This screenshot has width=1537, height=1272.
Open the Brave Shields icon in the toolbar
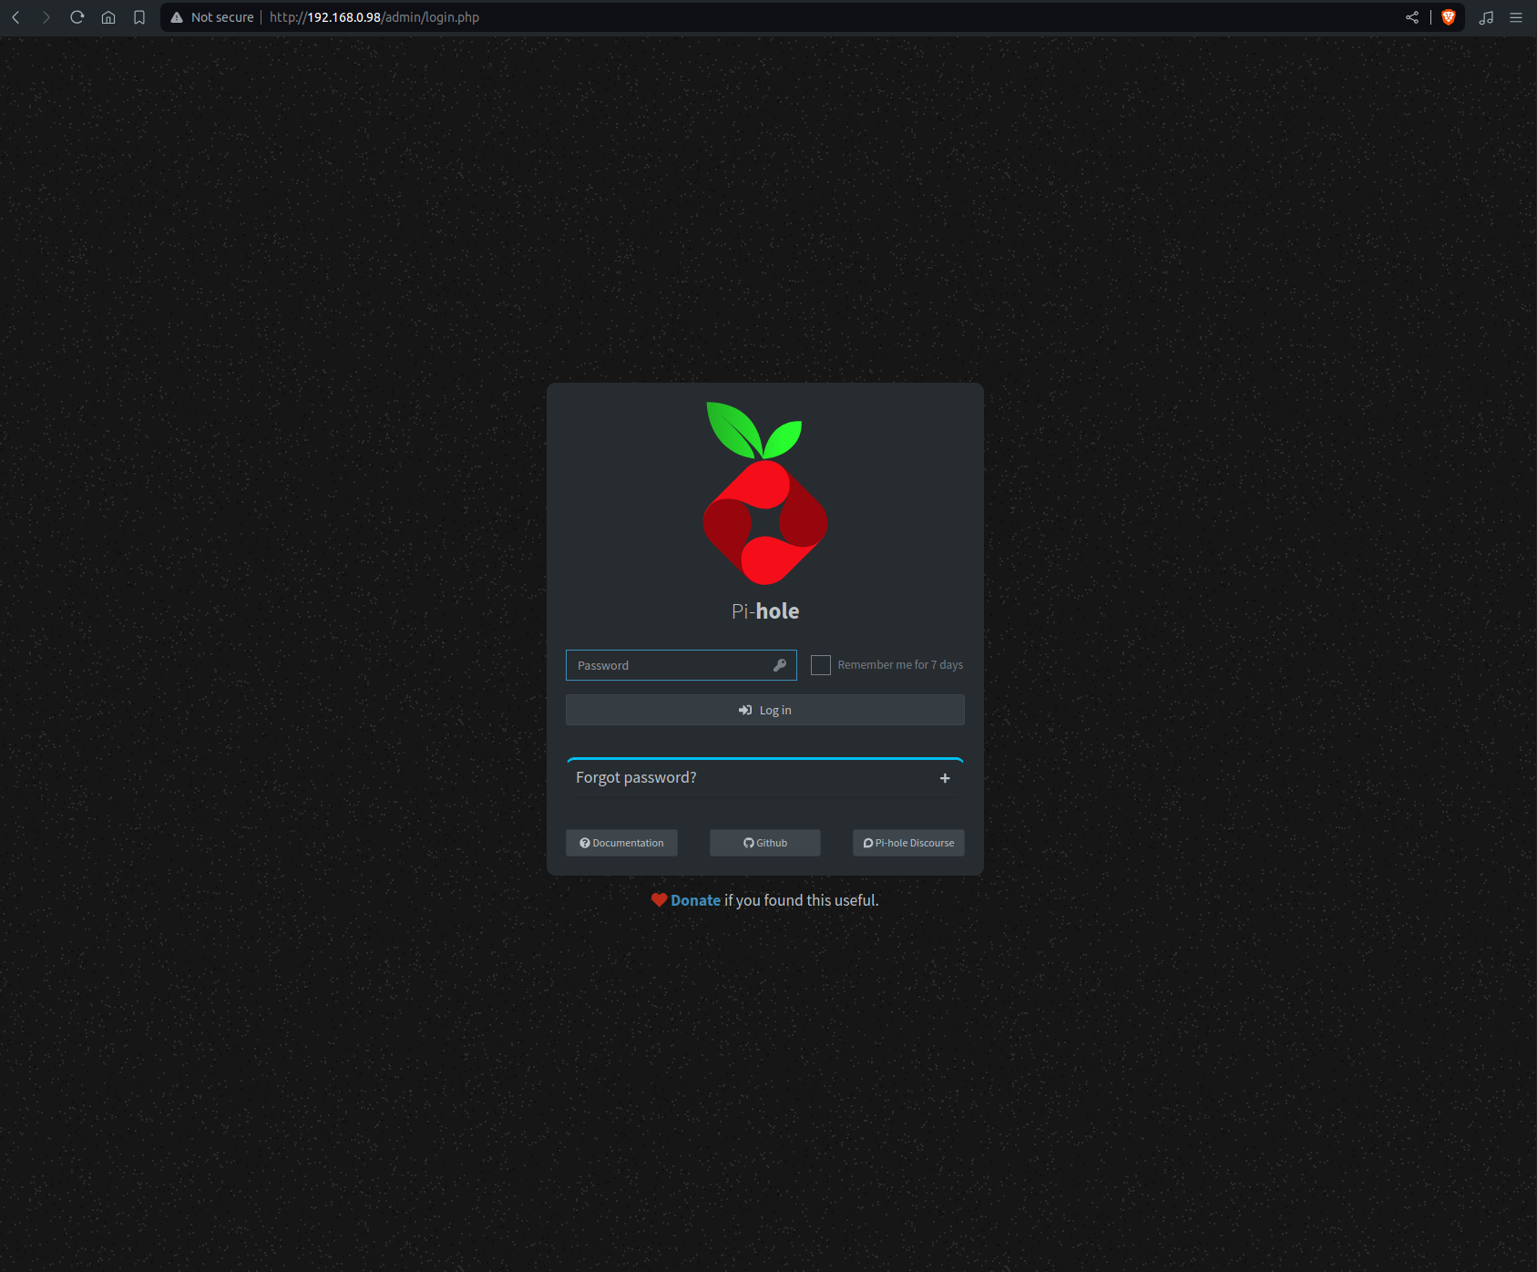(x=1448, y=16)
